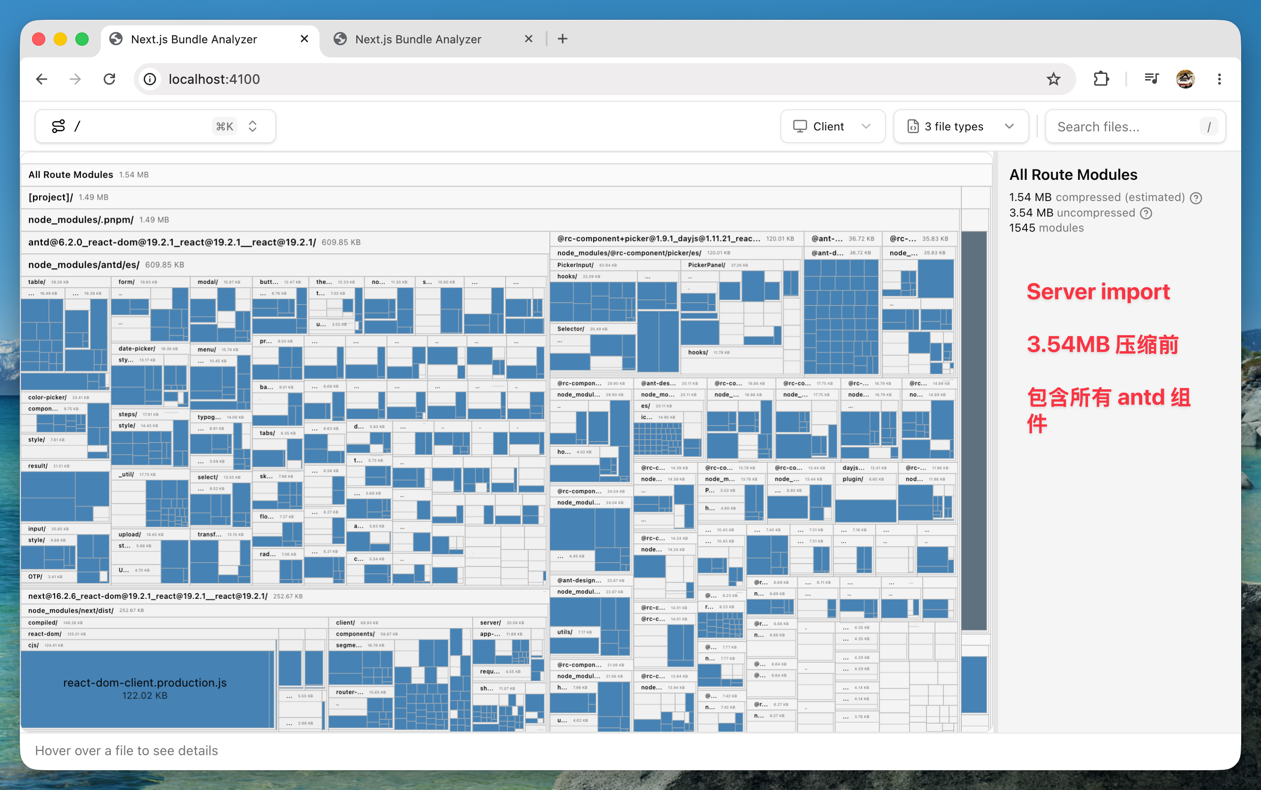Select the menu/ folder in antd
This screenshot has height=790, width=1261.
[x=220, y=349]
